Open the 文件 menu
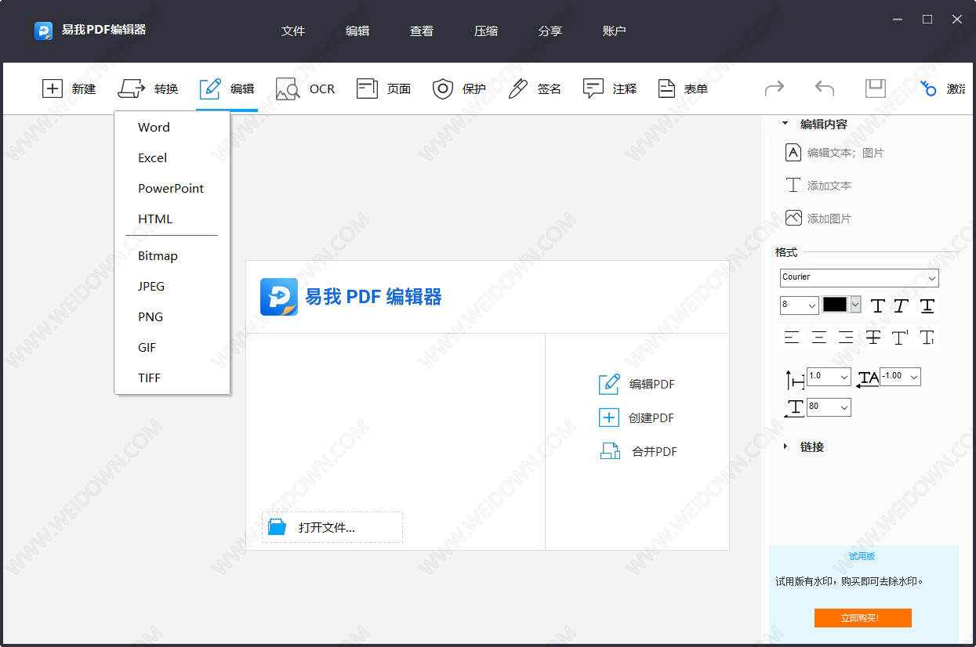Image resolution: width=976 pixels, height=647 pixels. coord(293,31)
